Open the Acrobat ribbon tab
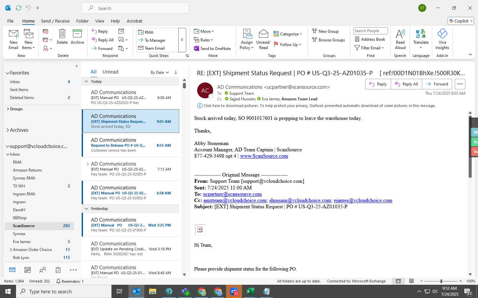Viewport: 478px width, 298px height. point(134,21)
